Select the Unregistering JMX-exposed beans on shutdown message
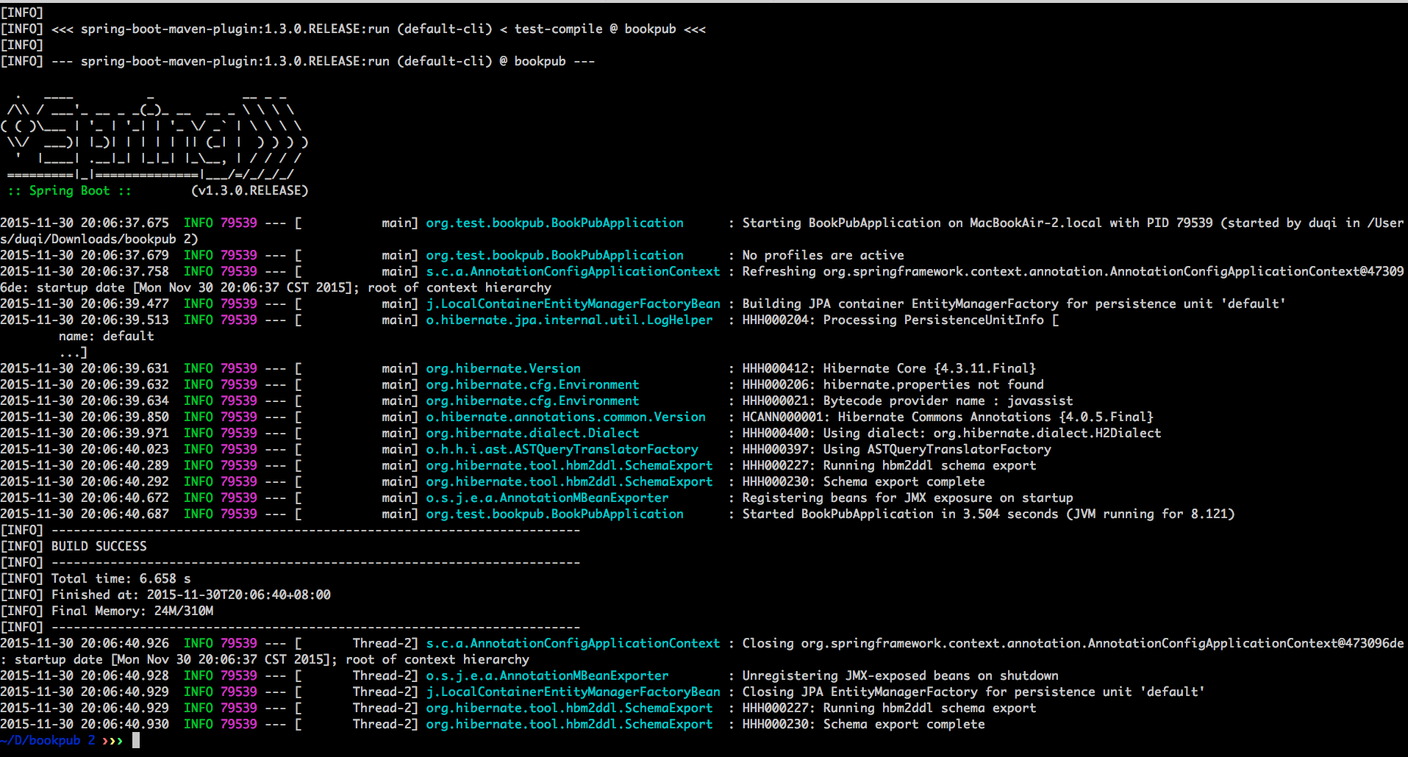 point(900,675)
